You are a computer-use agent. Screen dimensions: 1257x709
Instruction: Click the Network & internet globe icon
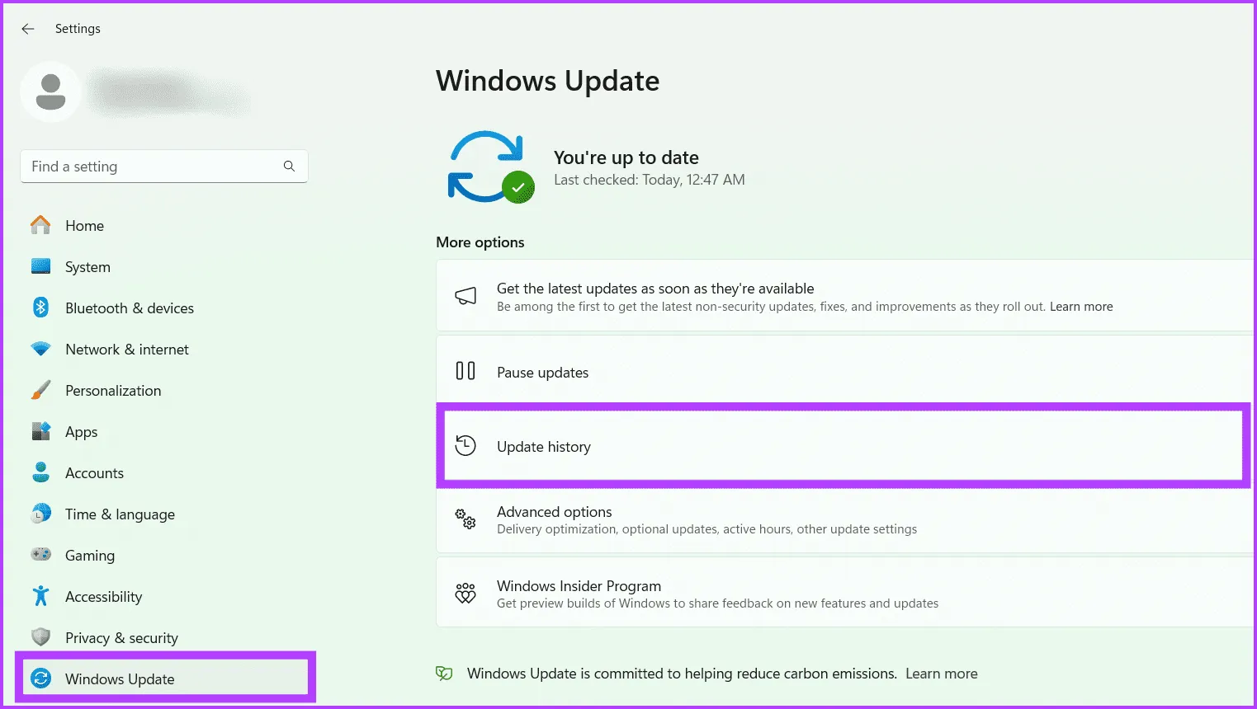[x=40, y=349]
